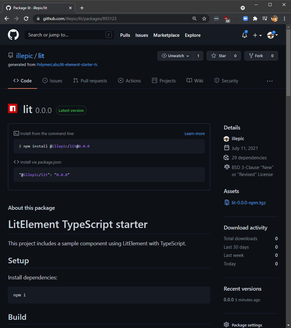Select the Projects tab
Viewport: 291px width, 328px height.
pos(164,81)
